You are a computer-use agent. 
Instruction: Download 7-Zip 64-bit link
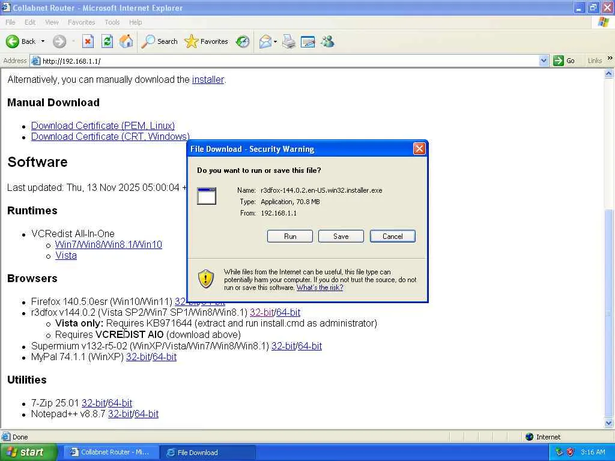coord(120,403)
